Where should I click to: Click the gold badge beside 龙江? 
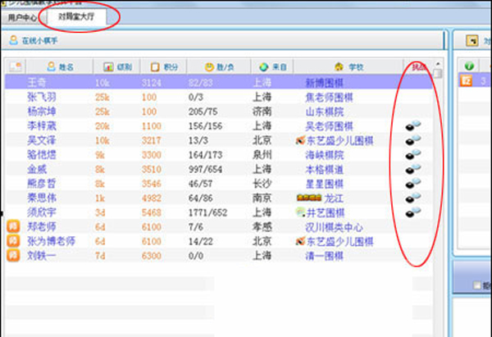coord(309,198)
